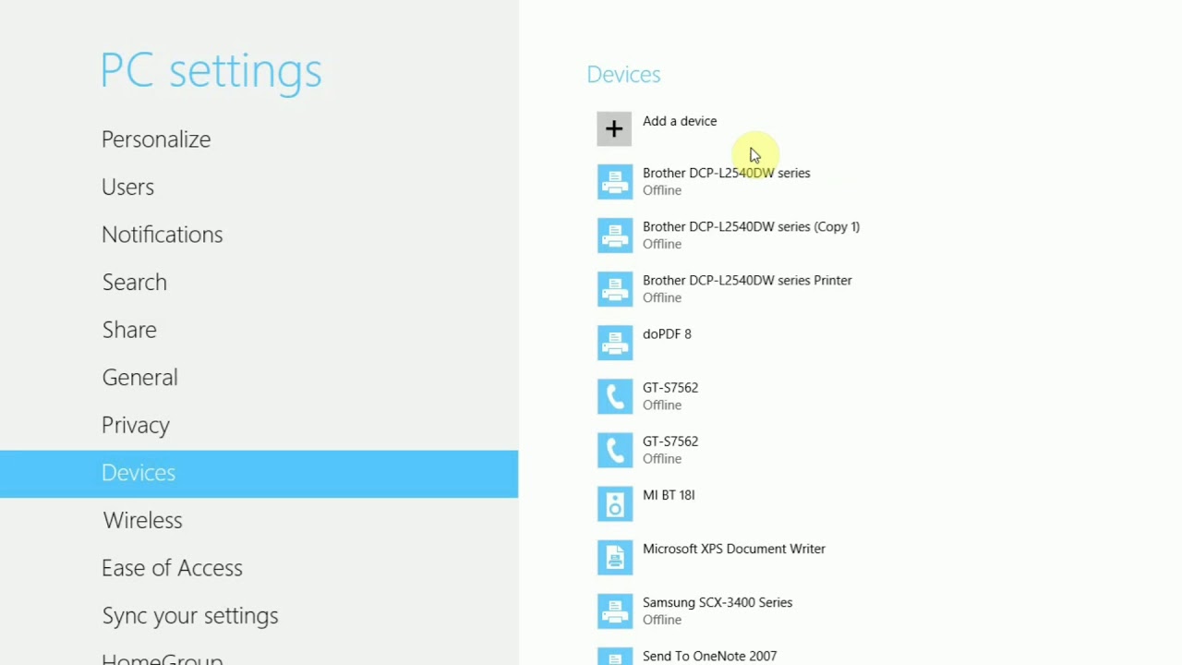The width and height of the screenshot is (1182, 665).
Task: Click Offline status under Brother series (Copy 1)
Action: 662,244
